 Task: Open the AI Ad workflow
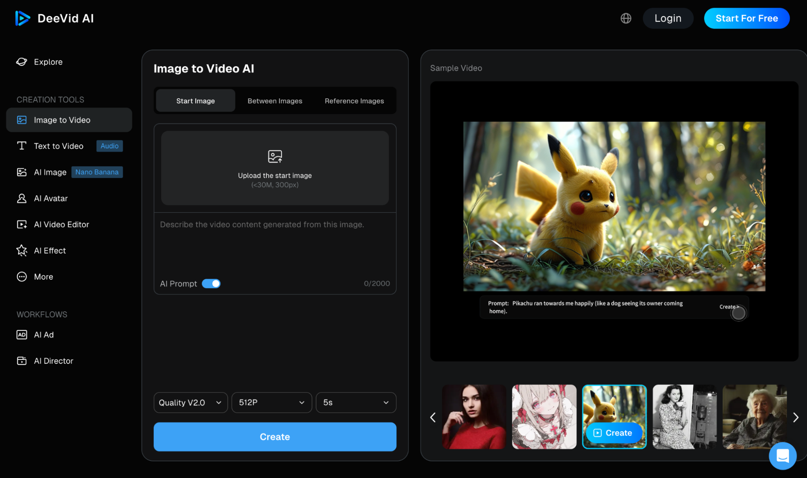pyautogui.click(x=44, y=334)
